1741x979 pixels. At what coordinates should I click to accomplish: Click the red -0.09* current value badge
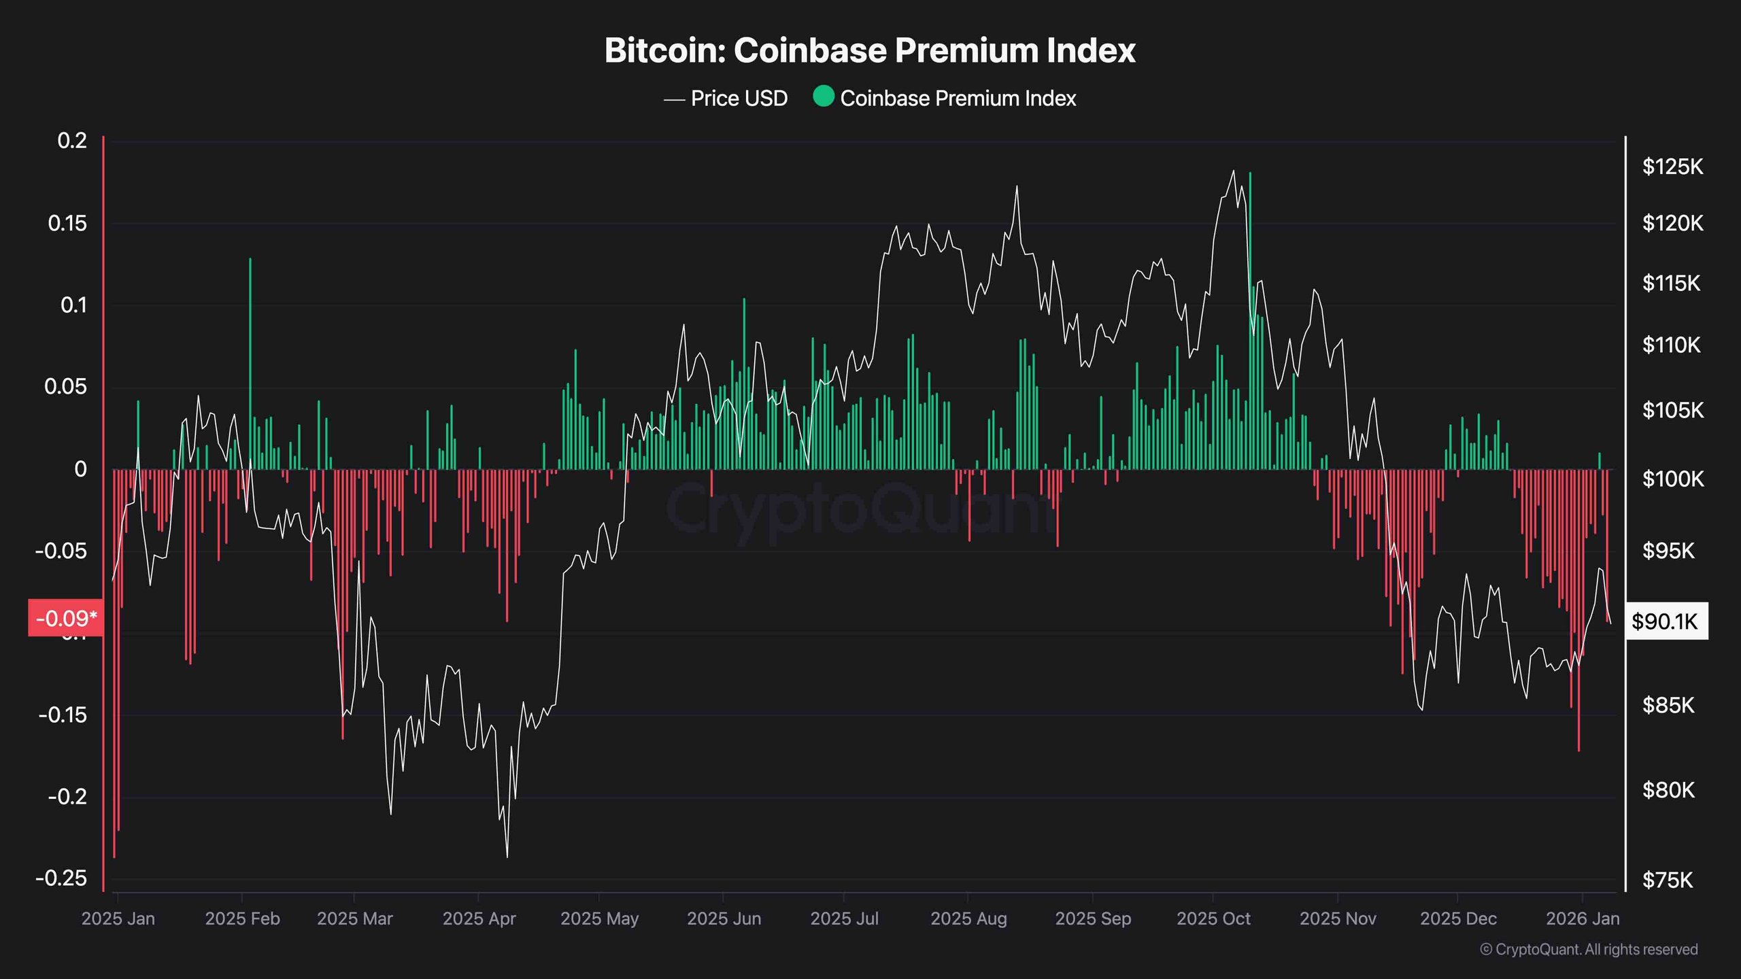point(66,618)
